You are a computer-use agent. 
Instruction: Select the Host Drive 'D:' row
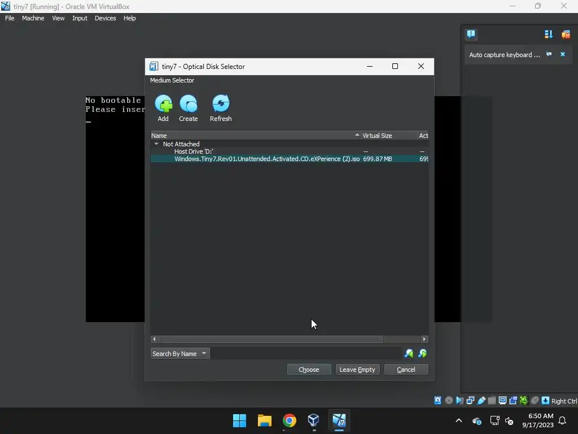(290, 151)
